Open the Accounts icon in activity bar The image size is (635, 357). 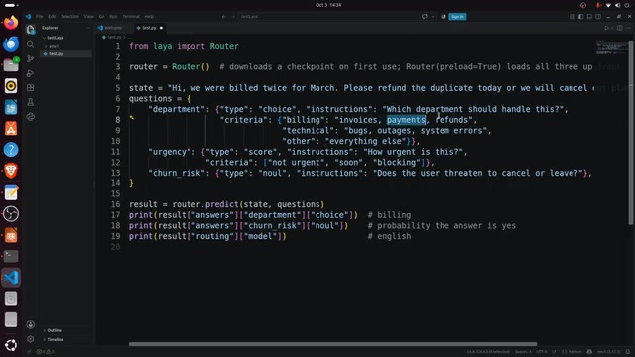[x=31, y=324]
